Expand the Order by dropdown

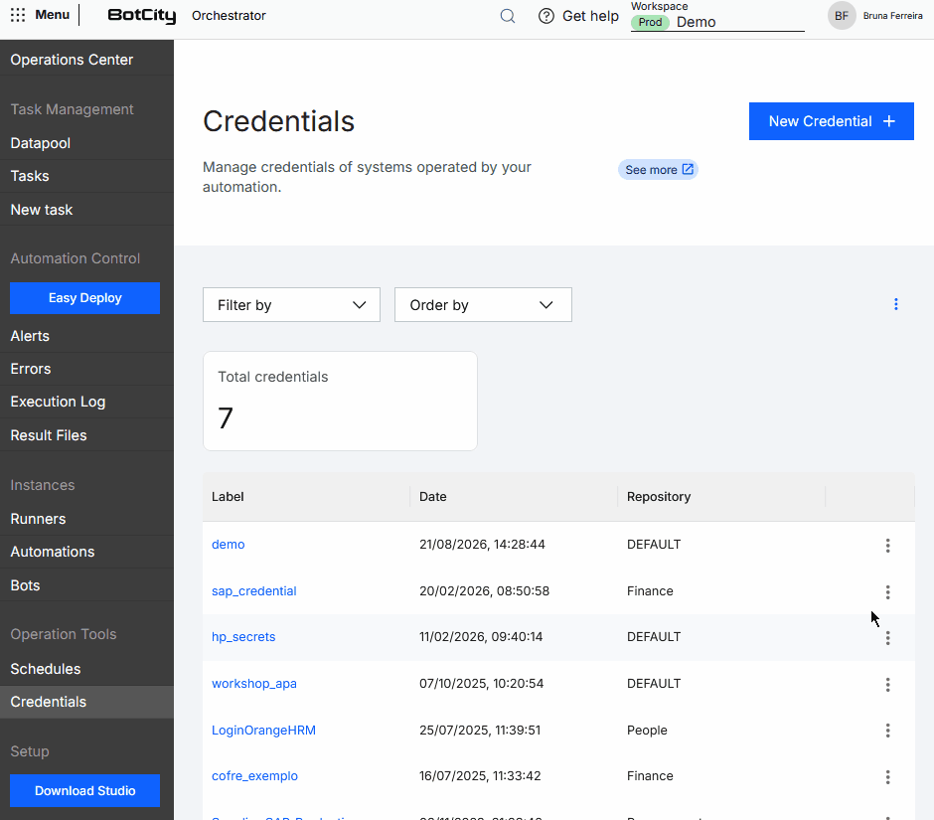[x=483, y=304]
